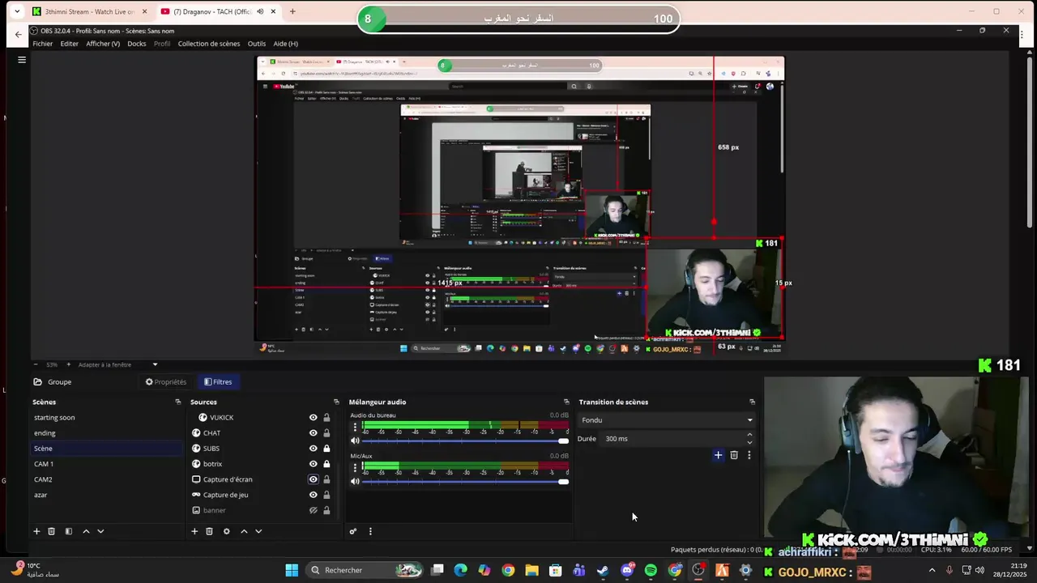Remove the transition with trash icon
This screenshot has width=1037, height=583.
coord(734,455)
